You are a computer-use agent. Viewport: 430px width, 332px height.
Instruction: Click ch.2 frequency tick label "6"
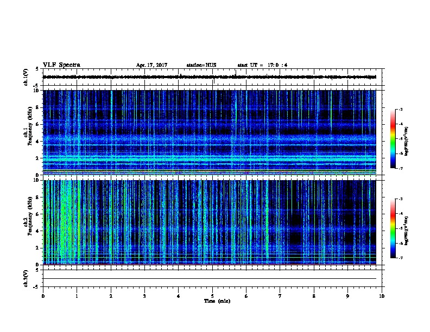coord(37,214)
